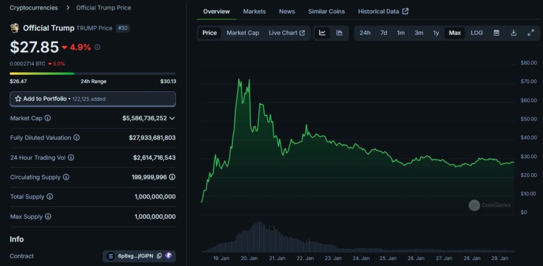Click the $2,614,716,543 trading volume value
This screenshot has width=543, height=266.
[154, 158]
